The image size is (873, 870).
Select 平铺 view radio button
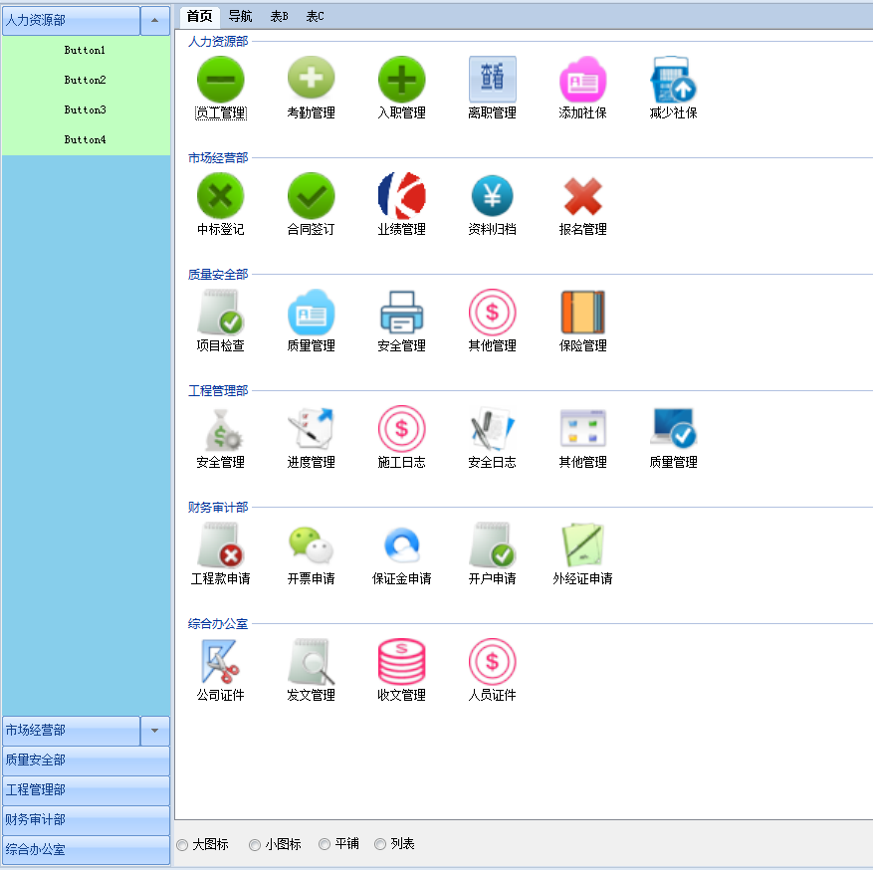point(325,844)
